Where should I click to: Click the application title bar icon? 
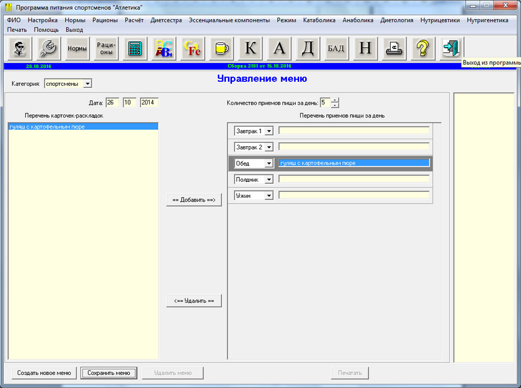(9, 7)
